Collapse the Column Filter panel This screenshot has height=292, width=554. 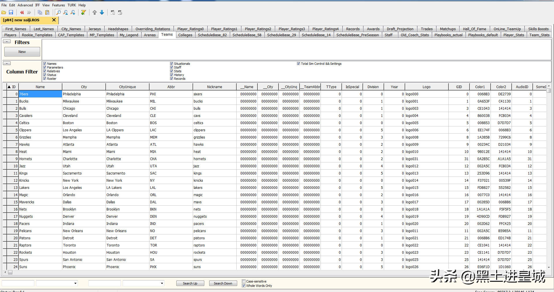pyautogui.click(x=7, y=63)
